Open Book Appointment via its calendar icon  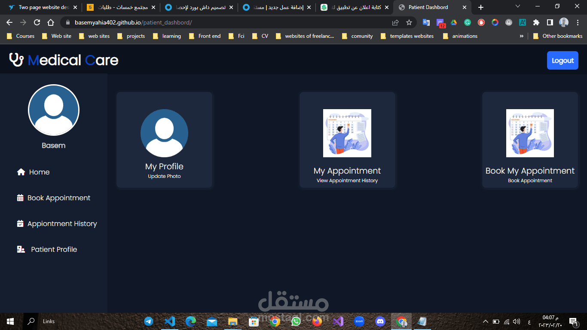(x=20, y=198)
